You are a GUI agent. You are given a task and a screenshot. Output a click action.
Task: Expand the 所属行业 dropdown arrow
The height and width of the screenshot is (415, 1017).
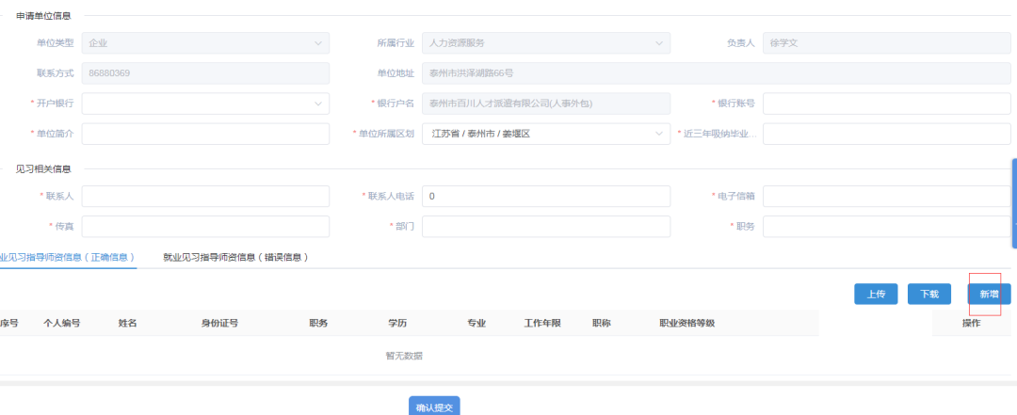click(659, 43)
